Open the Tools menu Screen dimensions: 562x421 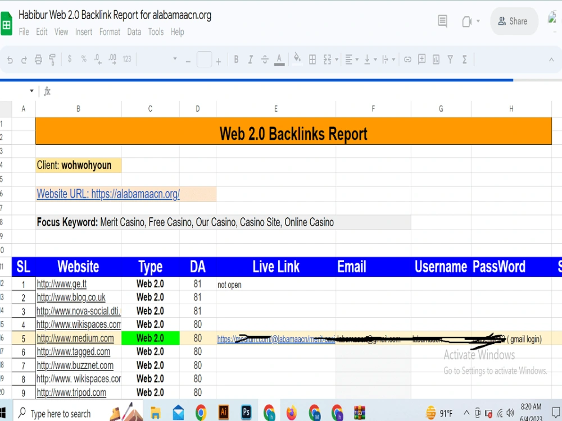click(156, 32)
